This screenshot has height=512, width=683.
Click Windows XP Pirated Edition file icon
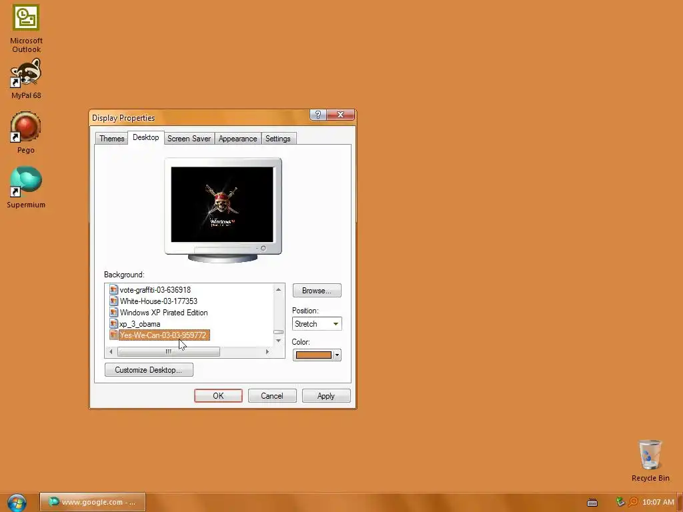(x=113, y=312)
